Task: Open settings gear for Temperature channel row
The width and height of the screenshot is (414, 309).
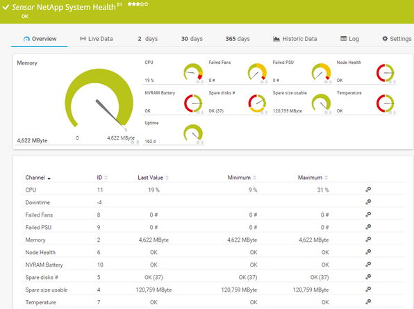Action: tap(368, 301)
